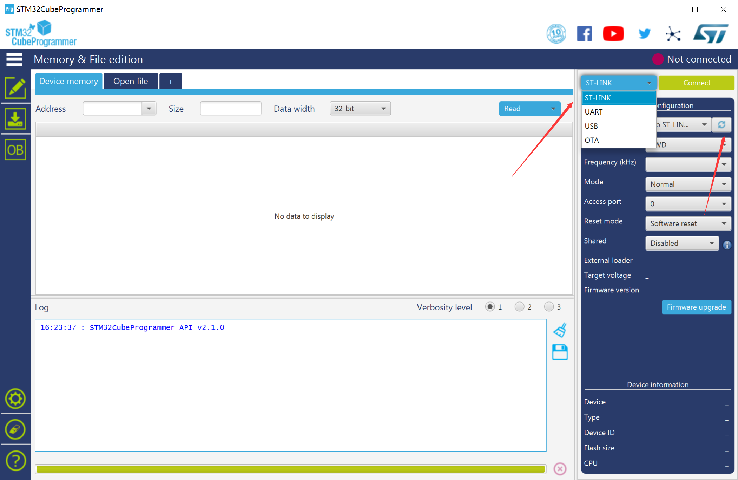Open the help question mark icon
738x480 pixels.
tap(15, 460)
